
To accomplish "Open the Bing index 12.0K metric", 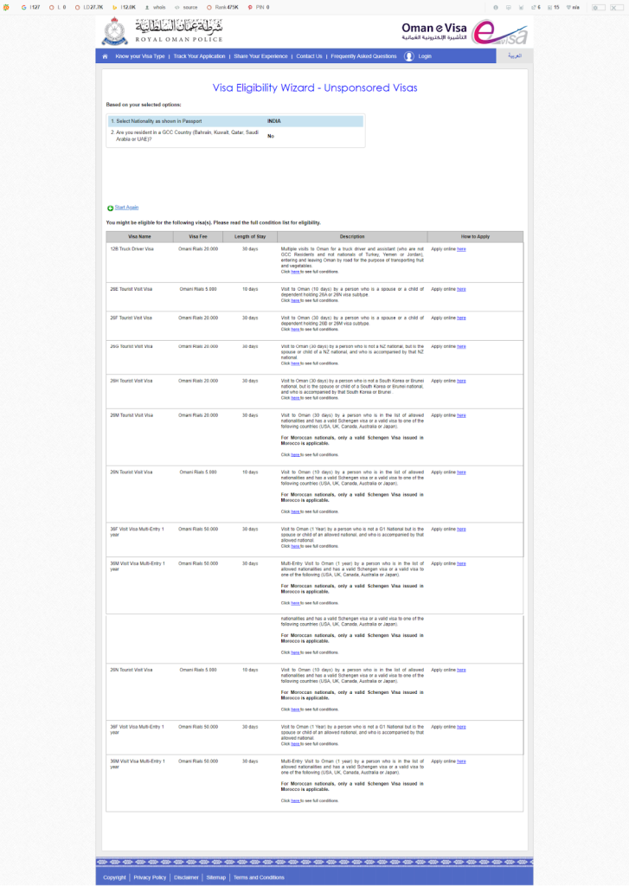I will tap(124, 7).
